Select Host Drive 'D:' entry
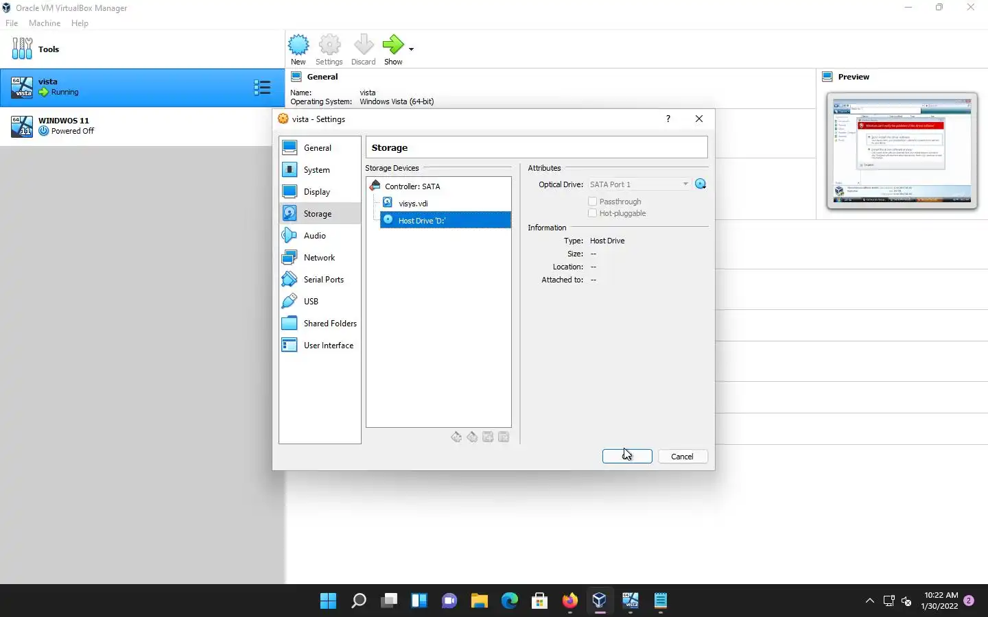Viewport: 988px width, 617px height. tap(446, 220)
